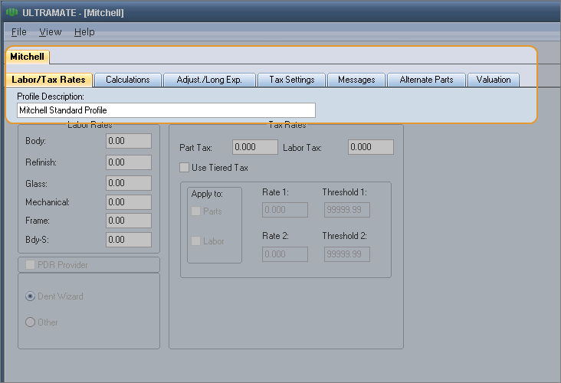Select the Valuation tab
Viewport: 561px width, 383px height.
point(494,80)
